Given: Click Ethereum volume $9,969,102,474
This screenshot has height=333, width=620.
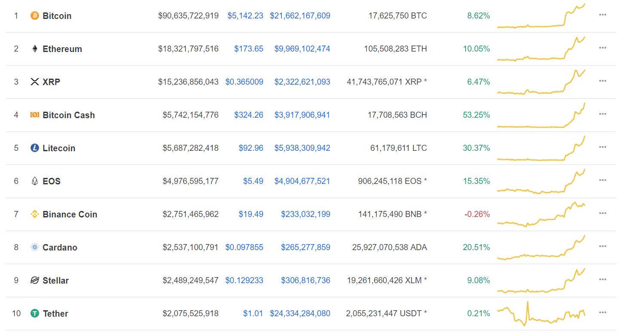Looking at the screenshot, I should tap(302, 49).
